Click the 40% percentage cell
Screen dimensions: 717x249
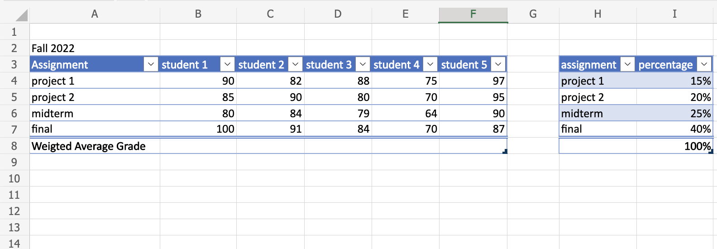[675, 129]
